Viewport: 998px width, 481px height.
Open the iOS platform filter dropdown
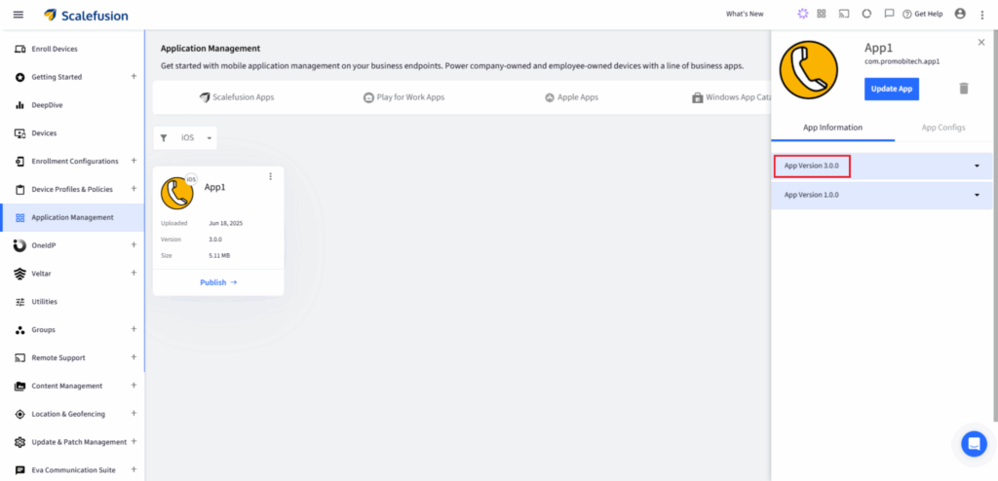(194, 138)
